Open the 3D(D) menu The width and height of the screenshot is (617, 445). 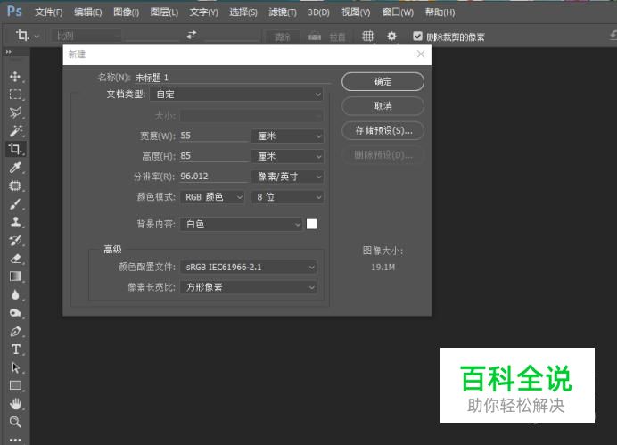tap(318, 12)
